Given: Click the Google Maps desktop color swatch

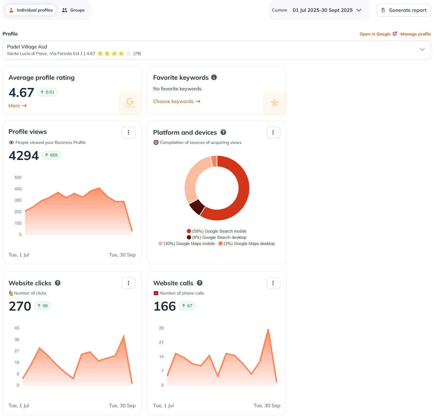Looking at the screenshot, I should point(220,244).
